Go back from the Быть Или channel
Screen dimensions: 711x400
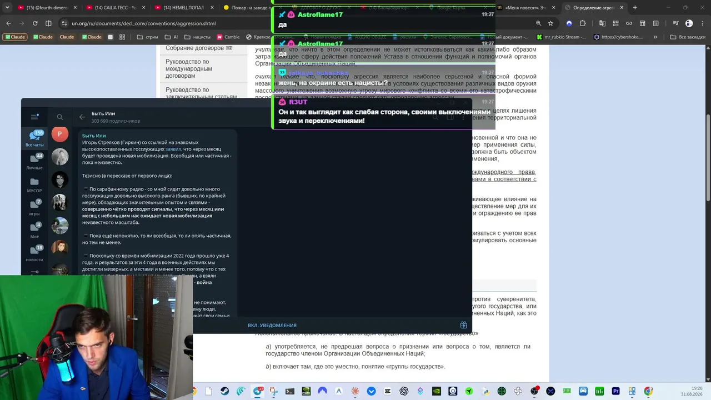tap(82, 117)
